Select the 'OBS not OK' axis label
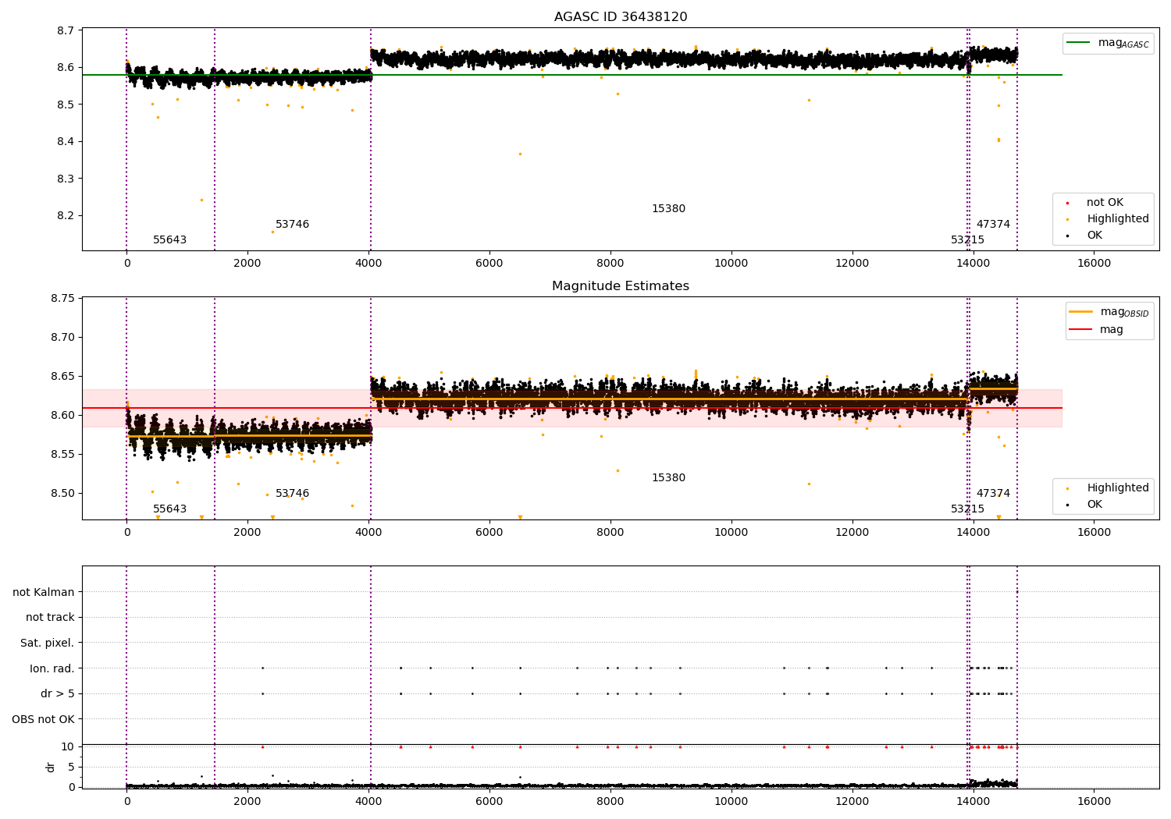1171x819 pixels. coord(44,719)
